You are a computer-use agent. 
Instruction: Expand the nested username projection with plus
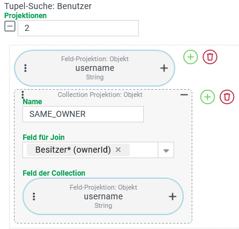172,196
